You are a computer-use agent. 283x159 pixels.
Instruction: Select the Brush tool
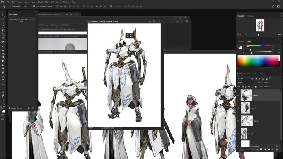click(3, 46)
